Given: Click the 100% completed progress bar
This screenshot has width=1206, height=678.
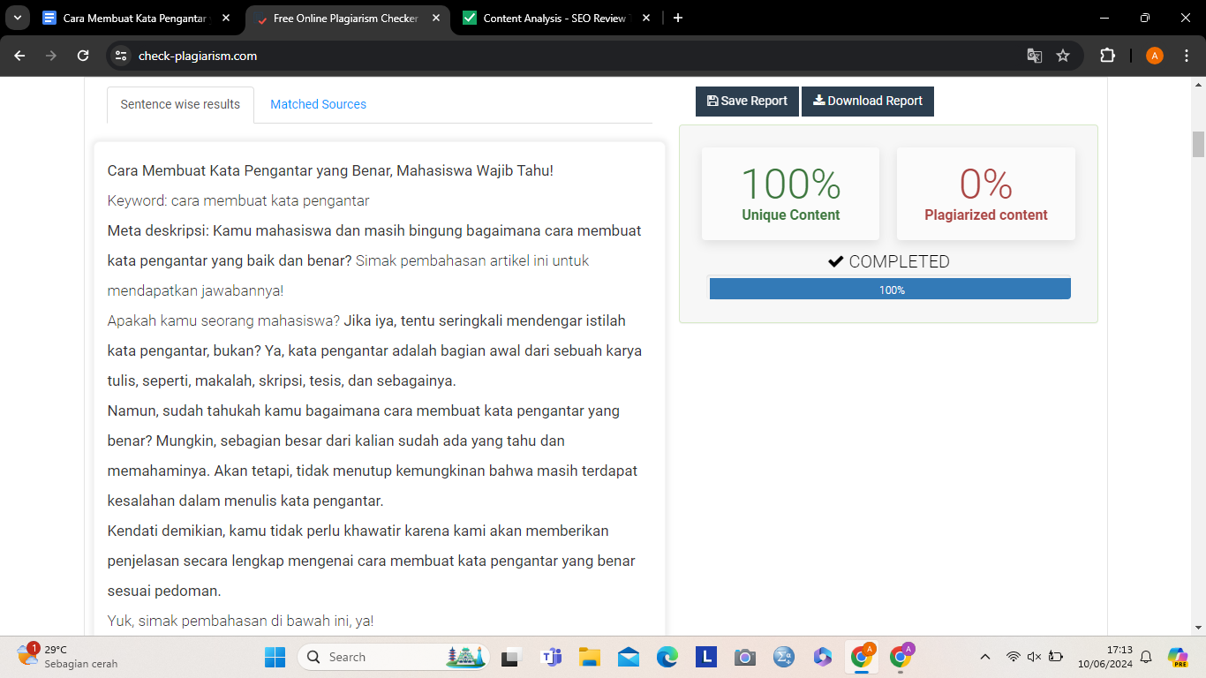Looking at the screenshot, I should [890, 290].
